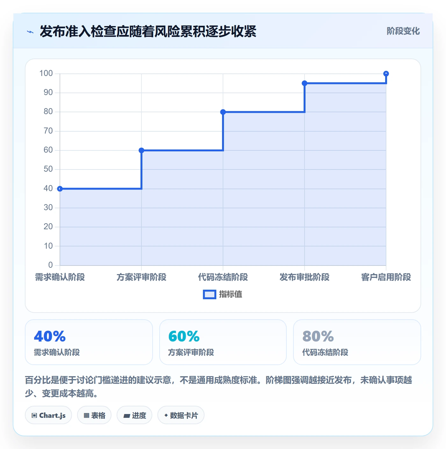Viewport: 446px width, 449px height.
Task: Click the y-axis value 50
Action: 48,169
